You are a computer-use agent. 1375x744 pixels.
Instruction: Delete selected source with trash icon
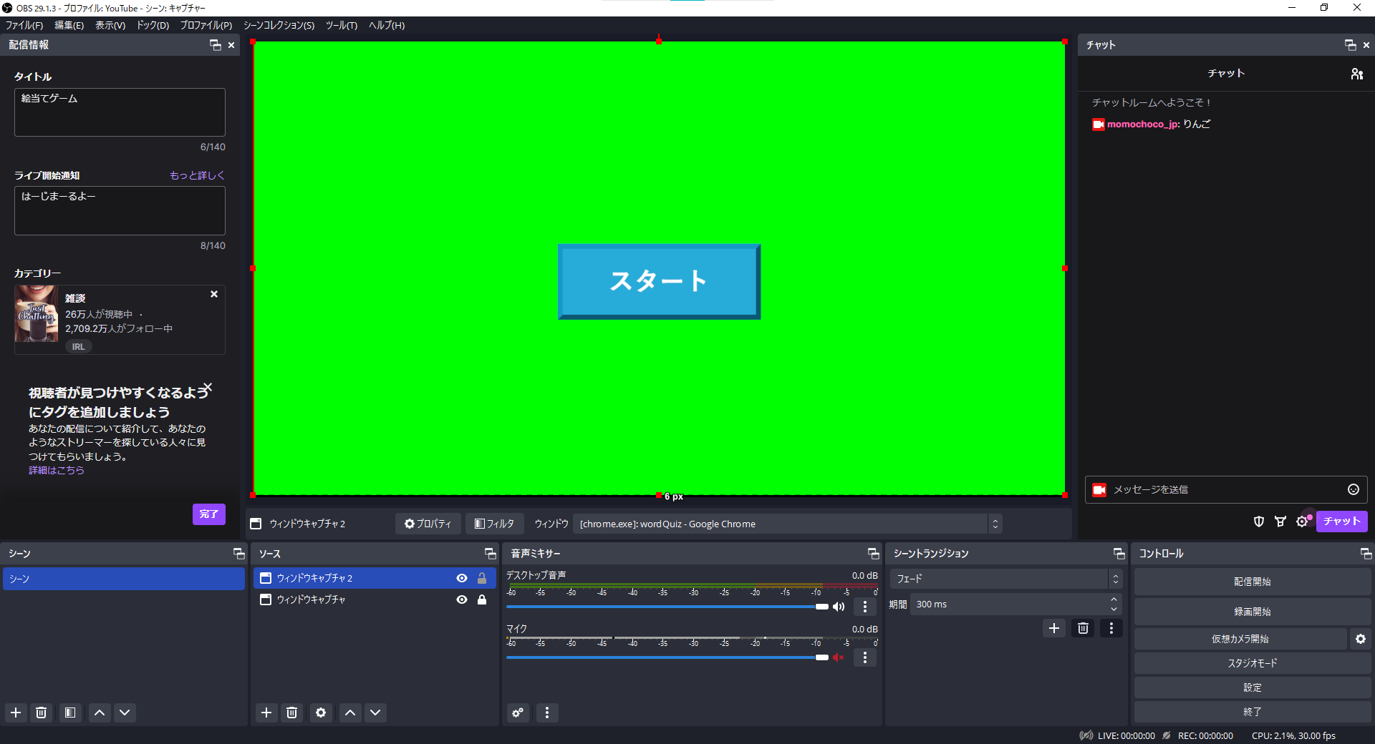coord(292,713)
